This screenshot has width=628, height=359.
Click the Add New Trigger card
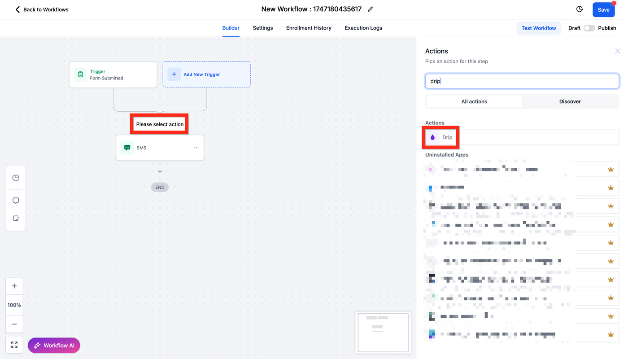pos(206,74)
